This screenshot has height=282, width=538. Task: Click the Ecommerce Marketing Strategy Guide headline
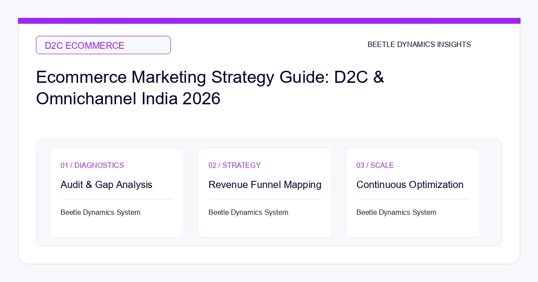pyautogui.click(x=210, y=88)
